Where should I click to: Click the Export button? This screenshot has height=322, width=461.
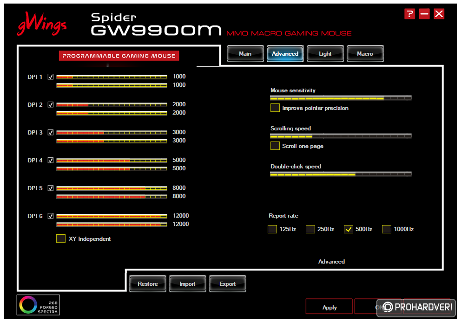tap(228, 284)
